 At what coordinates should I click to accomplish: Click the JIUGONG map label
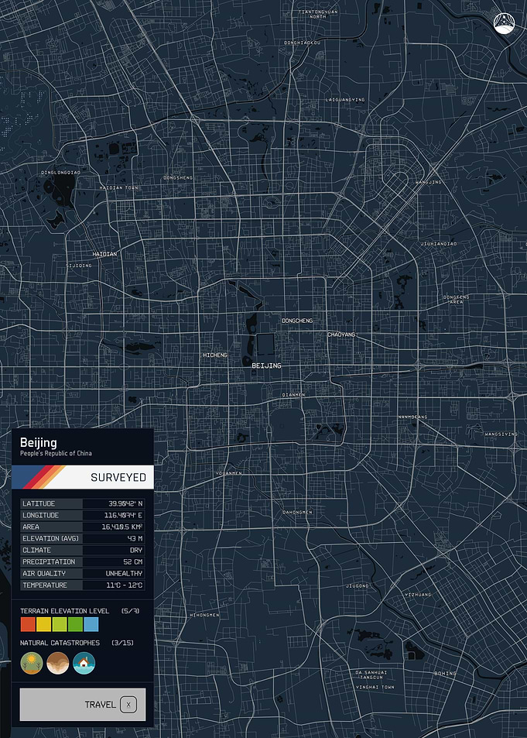click(357, 586)
